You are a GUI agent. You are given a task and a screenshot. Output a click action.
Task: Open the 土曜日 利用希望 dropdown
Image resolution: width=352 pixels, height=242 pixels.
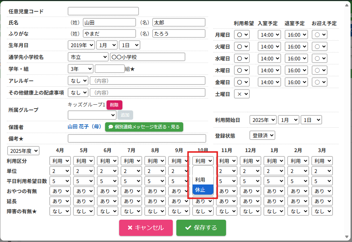coord(242,94)
